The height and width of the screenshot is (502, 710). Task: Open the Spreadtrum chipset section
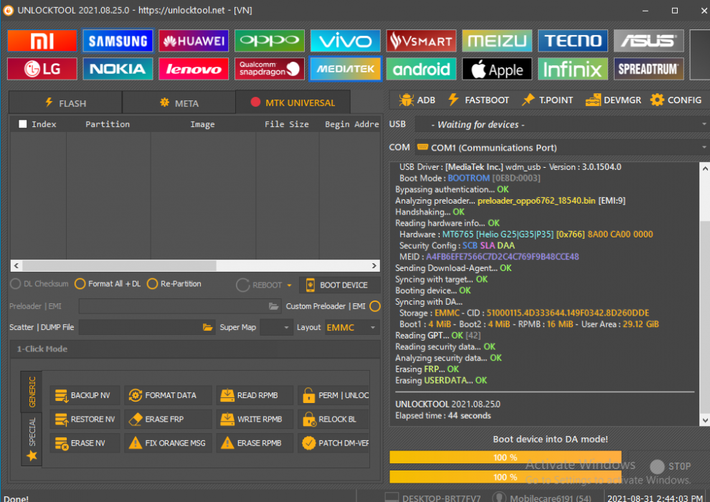click(648, 69)
